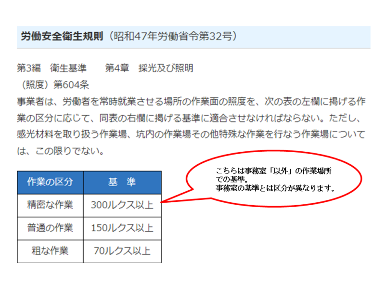Select the text 第3編 衛生基準
This screenshot has height=289, width=385.
(x=51, y=68)
